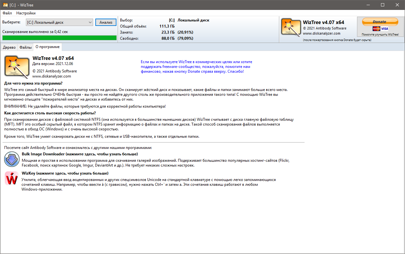Click the Donate button
Screen dimensions: 405x254
[x=380, y=22]
